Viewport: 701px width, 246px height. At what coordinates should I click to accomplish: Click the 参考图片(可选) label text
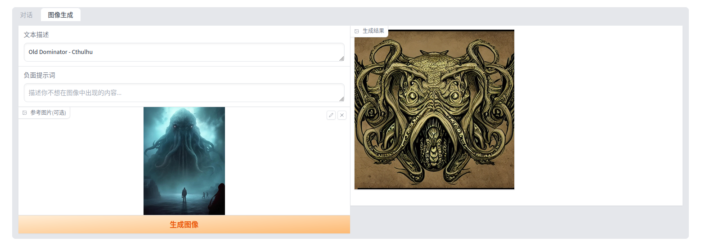pos(48,113)
